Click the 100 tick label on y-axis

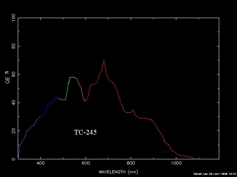tap(14, 18)
